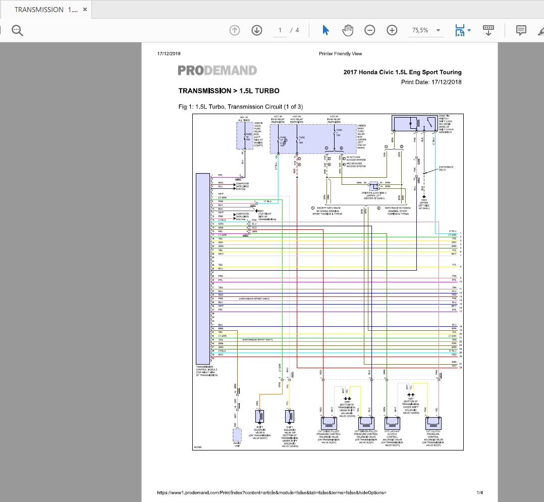Click the 1/4 page footer text
This screenshot has height=502, width=544.
coord(479,492)
